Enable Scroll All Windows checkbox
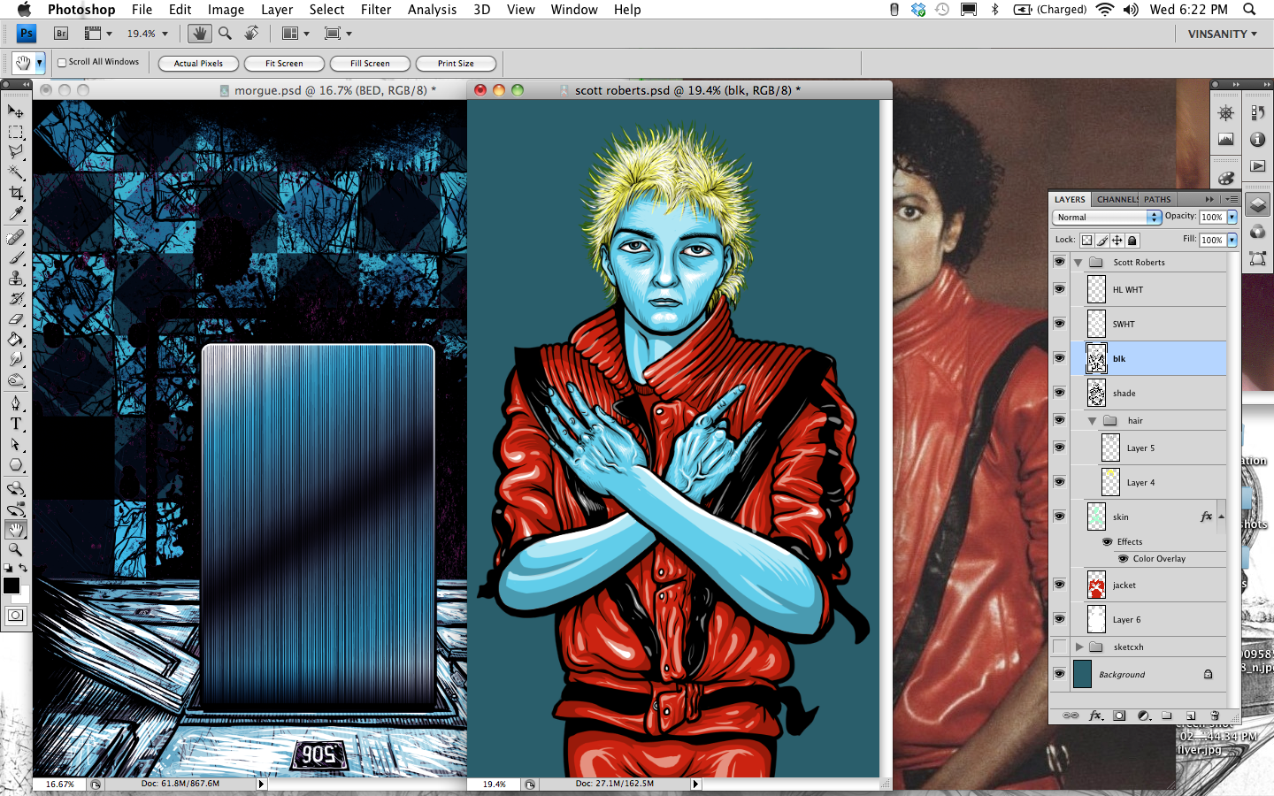This screenshot has height=796, width=1274. 63,63
